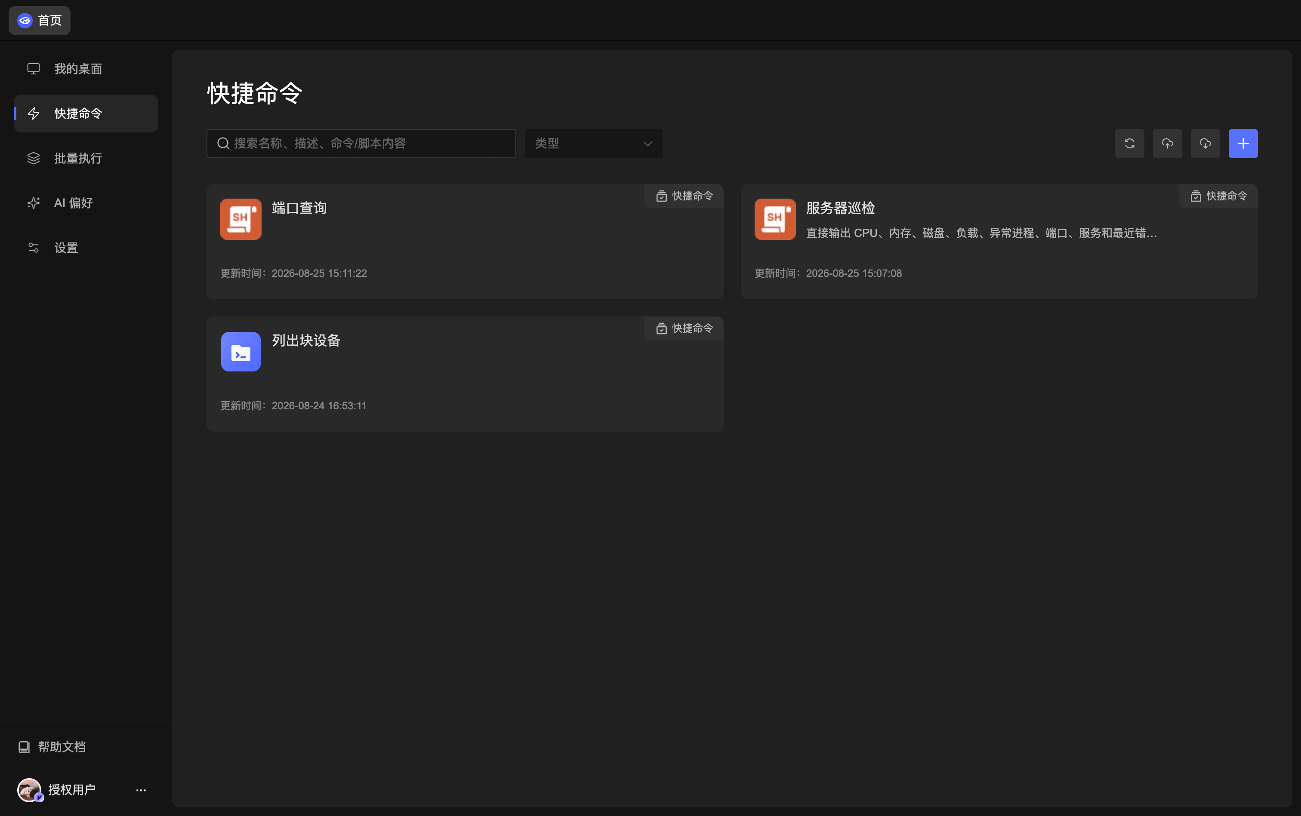Click the three-dot menu beside 授权用户
This screenshot has width=1301, height=816.
click(x=141, y=790)
